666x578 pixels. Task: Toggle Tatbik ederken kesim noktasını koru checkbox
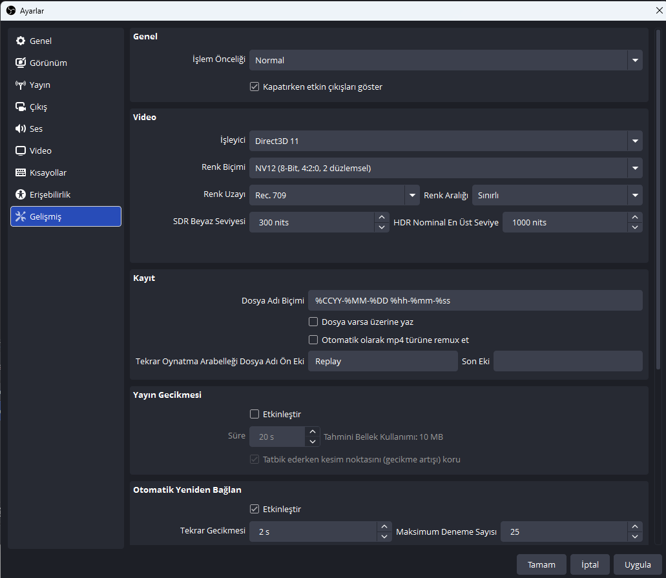(255, 460)
